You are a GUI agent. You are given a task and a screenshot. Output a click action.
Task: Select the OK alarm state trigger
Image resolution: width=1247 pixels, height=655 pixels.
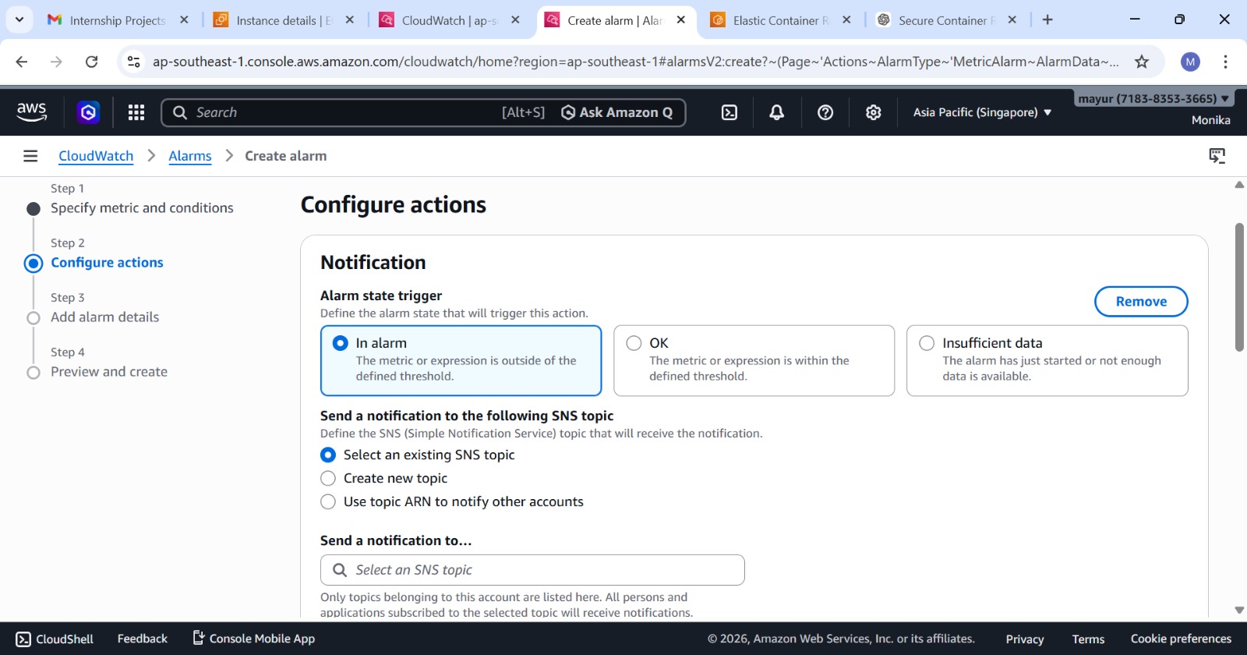tap(634, 343)
